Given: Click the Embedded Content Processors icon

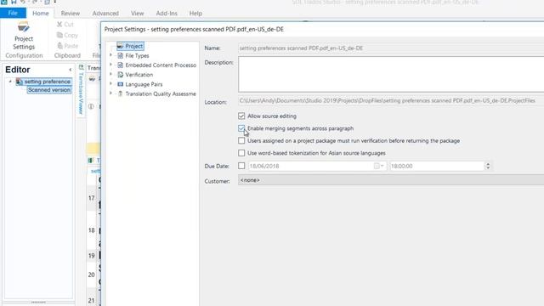Looking at the screenshot, I should 120,65.
